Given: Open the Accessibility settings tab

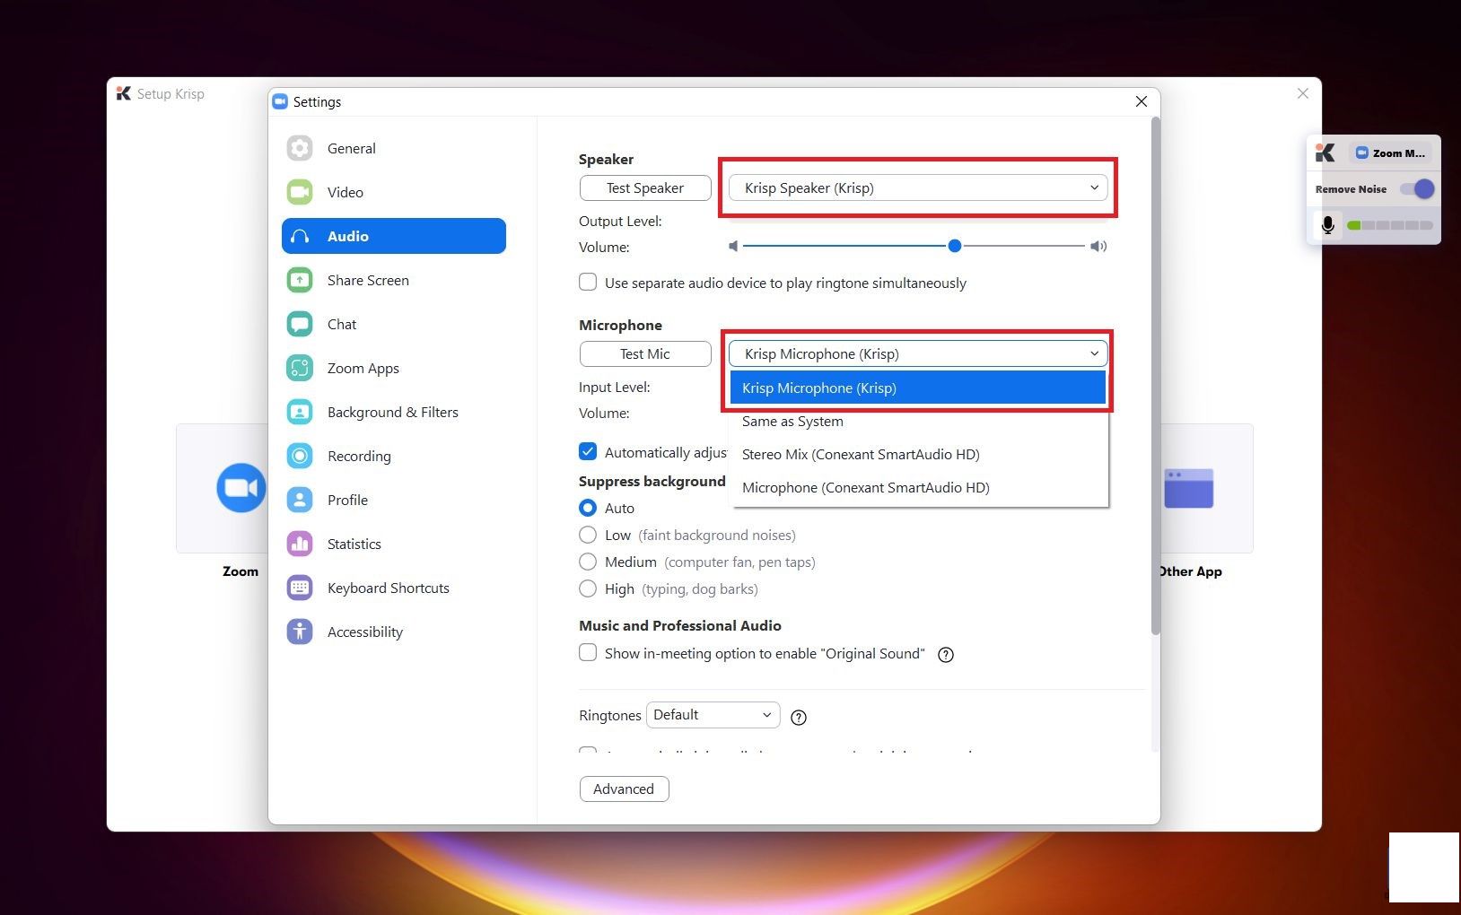Looking at the screenshot, I should [x=394, y=632].
